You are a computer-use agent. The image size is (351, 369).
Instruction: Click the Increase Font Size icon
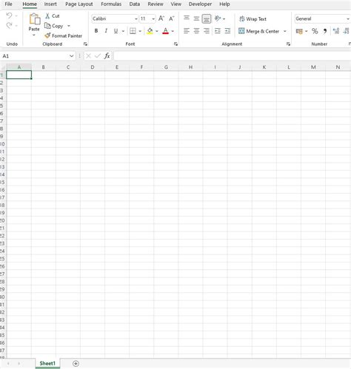point(161,18)
